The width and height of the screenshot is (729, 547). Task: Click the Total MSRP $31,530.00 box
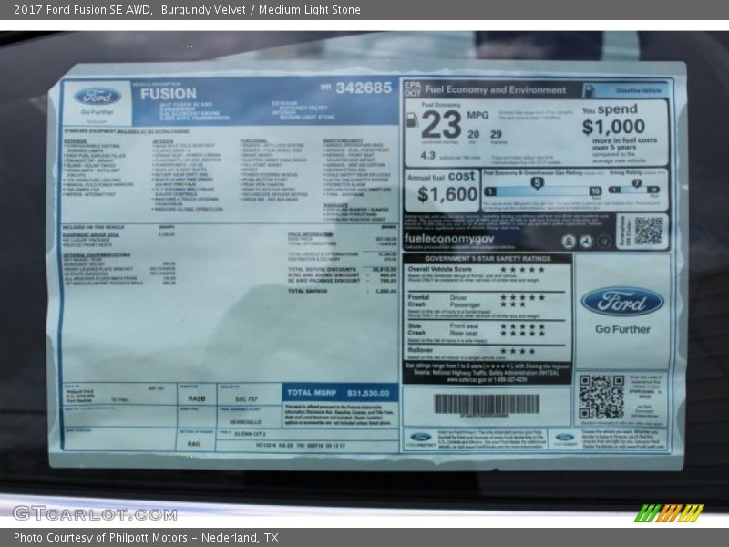pos(340,392)
